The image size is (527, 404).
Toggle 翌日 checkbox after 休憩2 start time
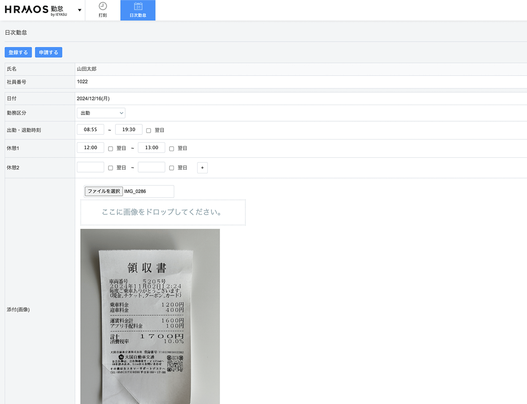tap(111, 168)
